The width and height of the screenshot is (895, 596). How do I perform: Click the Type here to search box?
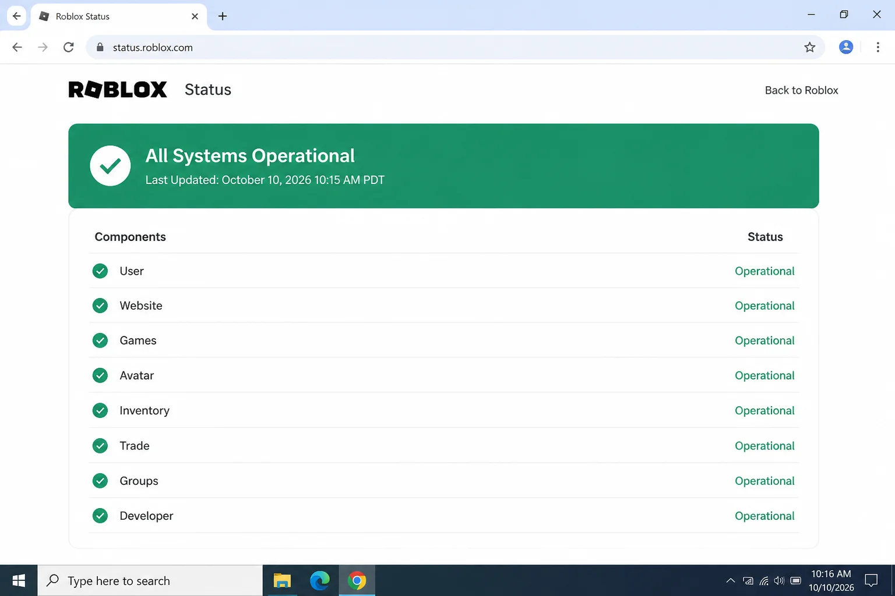pos(150,580)
